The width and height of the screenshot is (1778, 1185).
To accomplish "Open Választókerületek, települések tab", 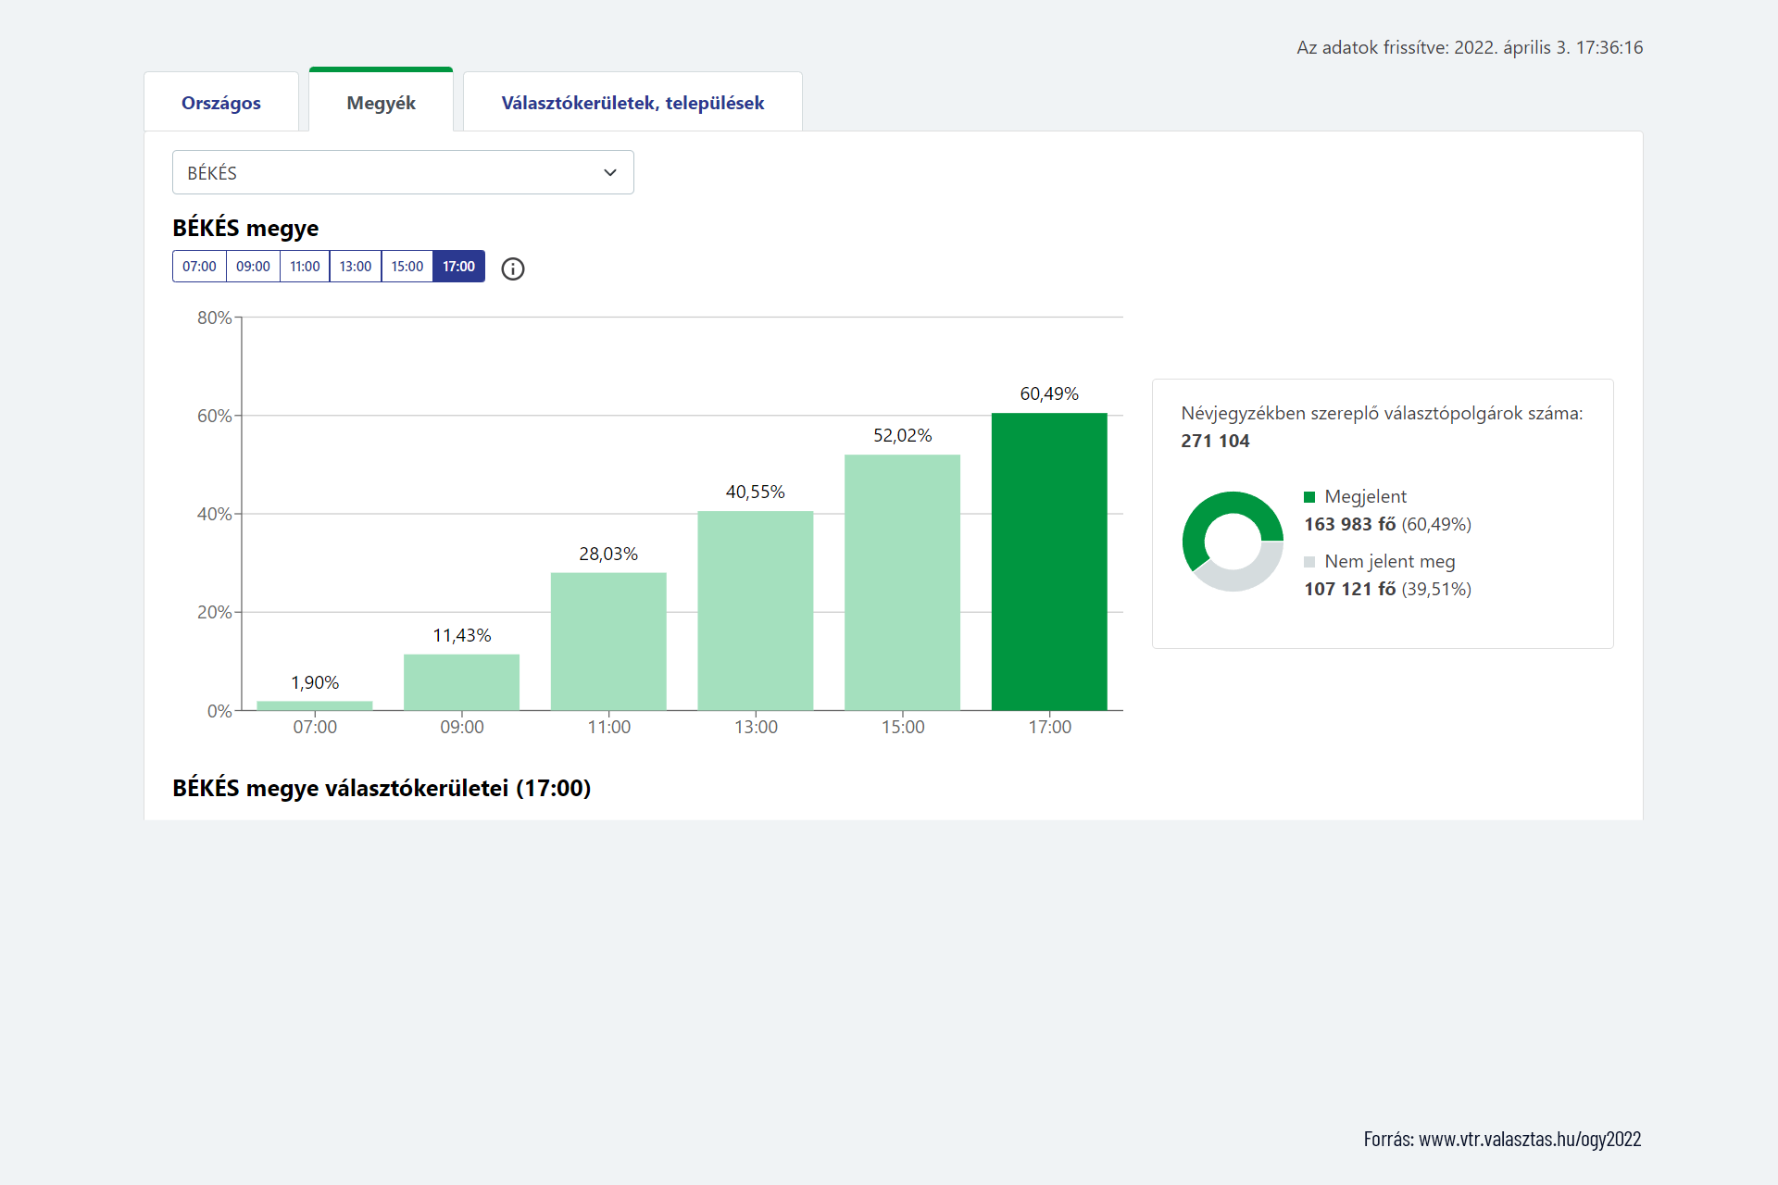I will (x=632, y=103).
